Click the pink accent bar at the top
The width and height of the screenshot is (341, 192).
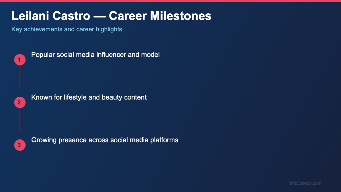(x=170, y=1)
